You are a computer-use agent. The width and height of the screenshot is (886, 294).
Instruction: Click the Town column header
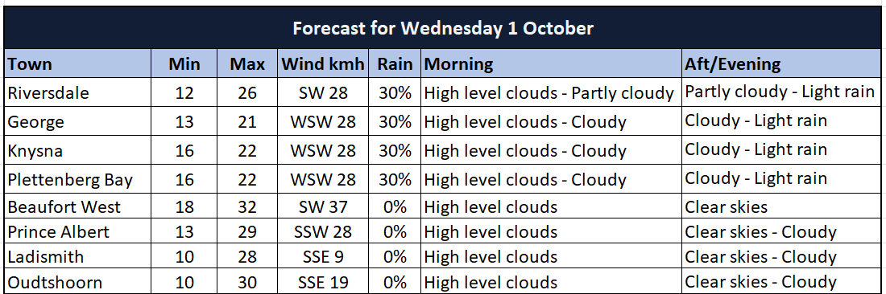78,63
